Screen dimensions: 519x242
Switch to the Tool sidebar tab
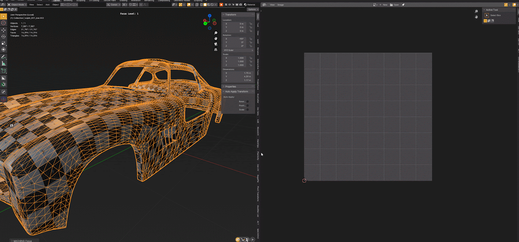point(258,25)
